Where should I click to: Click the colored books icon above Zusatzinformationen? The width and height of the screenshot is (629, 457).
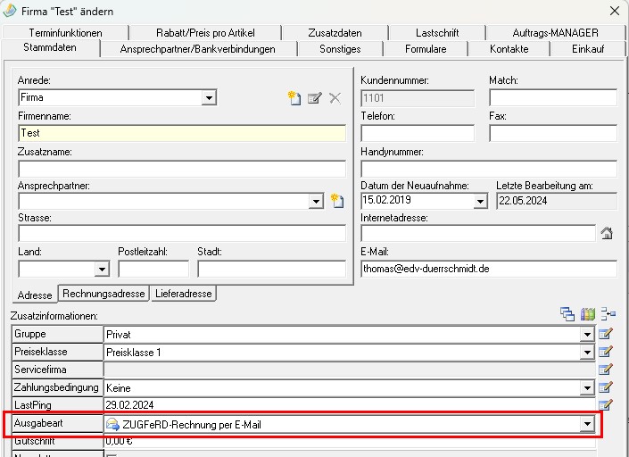pyautogui.click(x=588, y=314)
